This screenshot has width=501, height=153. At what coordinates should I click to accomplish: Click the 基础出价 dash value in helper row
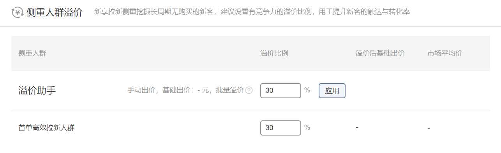click(x=199, y=90)
